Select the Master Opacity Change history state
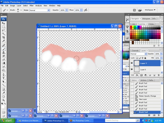Viewport: 164px width, 123px height. tap(147, 96)
